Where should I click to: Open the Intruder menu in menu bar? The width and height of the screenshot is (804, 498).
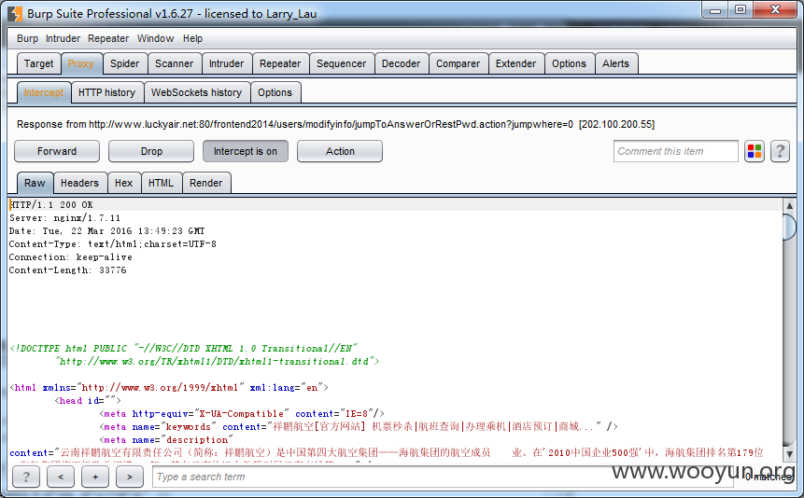[x=63, y=38]
